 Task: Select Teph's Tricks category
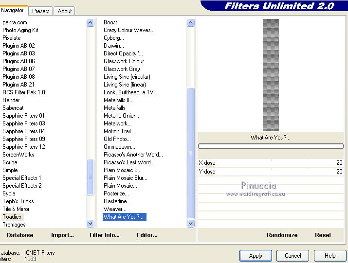18,201
